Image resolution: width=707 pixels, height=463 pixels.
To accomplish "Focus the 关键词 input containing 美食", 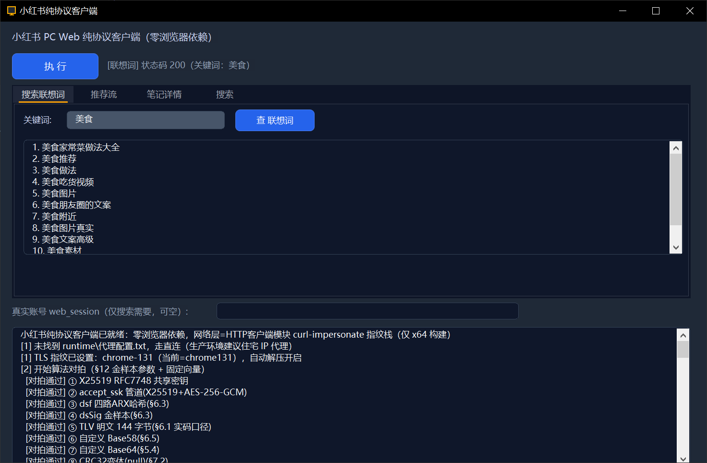I will coord(146,120).
